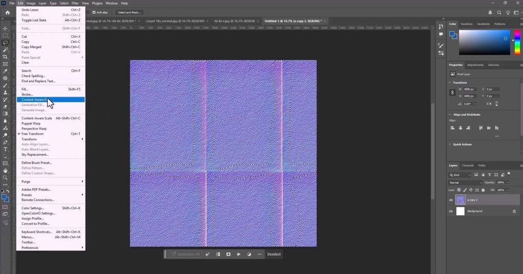Image resolution: width=523 pixels, height=274 pixels.
Task: Collapse the Quick Actions section
Action: [450, 144]
